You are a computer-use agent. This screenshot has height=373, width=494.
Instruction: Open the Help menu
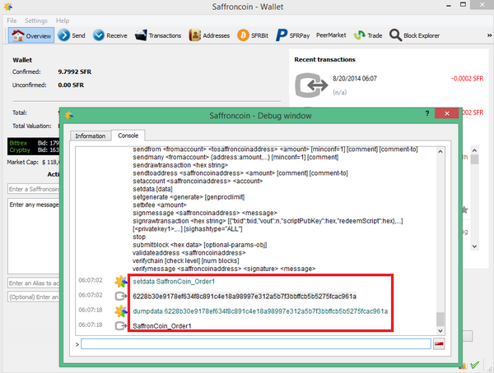(x=63, y=21)
